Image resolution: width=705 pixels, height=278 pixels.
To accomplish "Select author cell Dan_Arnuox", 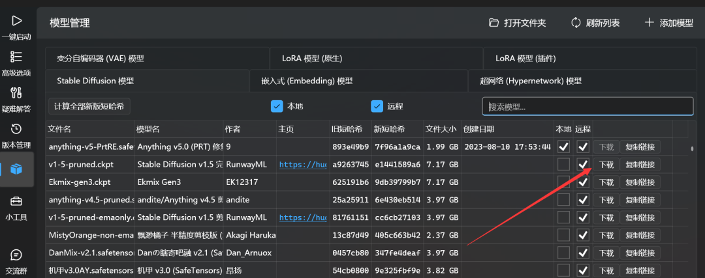I will [249, 253].
